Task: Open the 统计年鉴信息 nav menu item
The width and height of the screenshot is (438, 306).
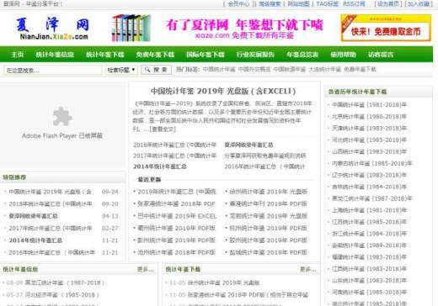Action: [55, 55]
